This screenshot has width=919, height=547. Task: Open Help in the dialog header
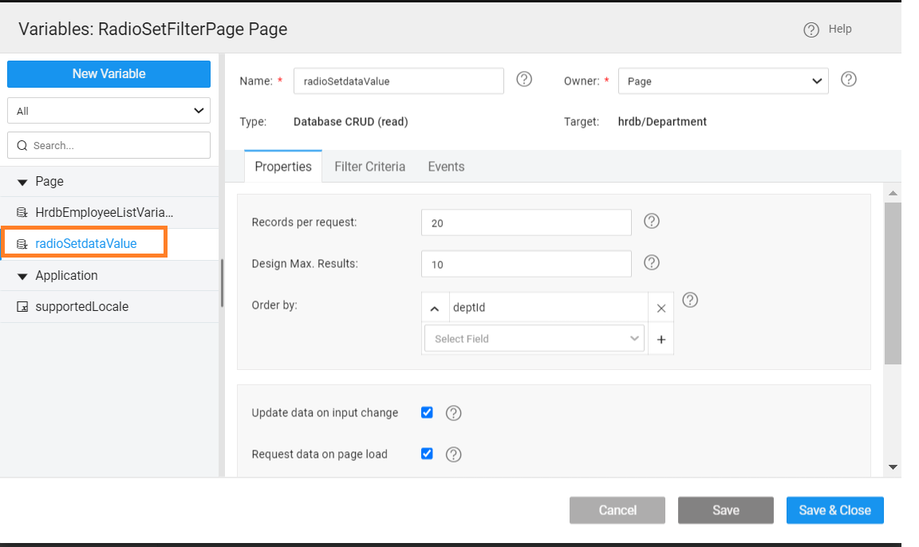coord(828,30)
